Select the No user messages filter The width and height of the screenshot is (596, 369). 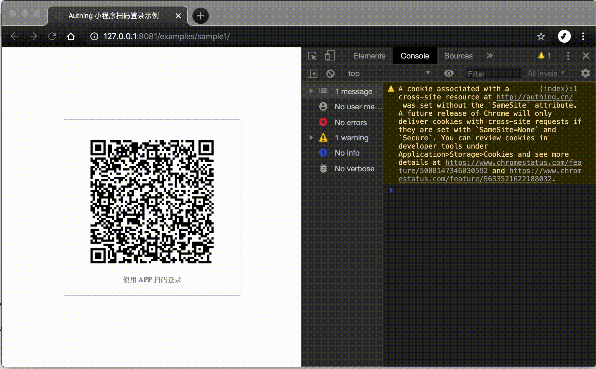click(x=342, y=107)
